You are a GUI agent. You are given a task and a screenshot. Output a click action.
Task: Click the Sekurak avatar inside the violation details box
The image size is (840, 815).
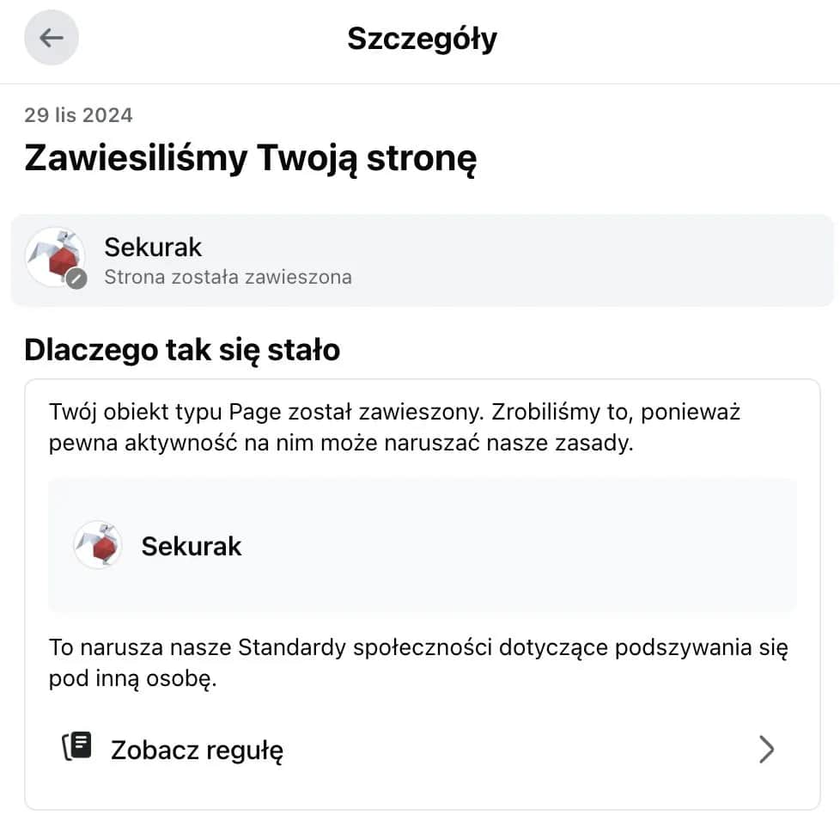tap(97, 545)
